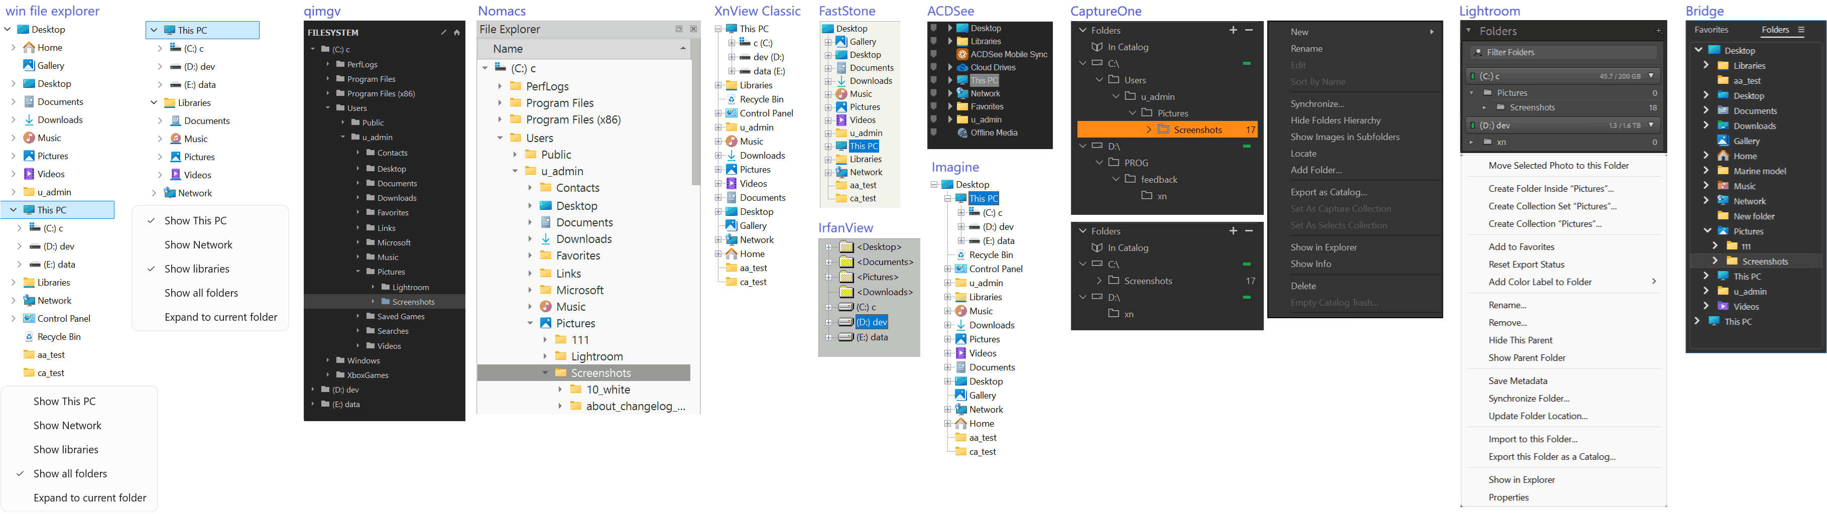Click the plus icon on Lightroom Folders panel
The width and height of the screenshot is (1827, 514).
[1658, 31]
